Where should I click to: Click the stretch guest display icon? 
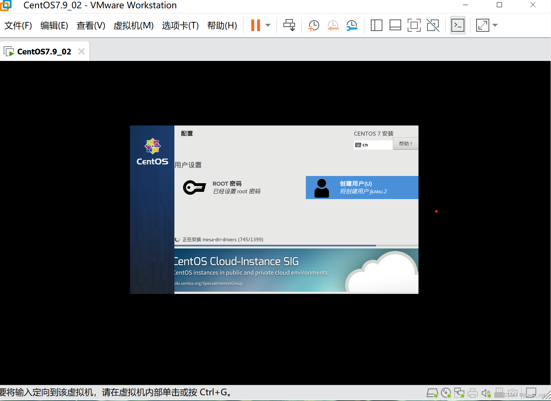click(x=483, y=25)
